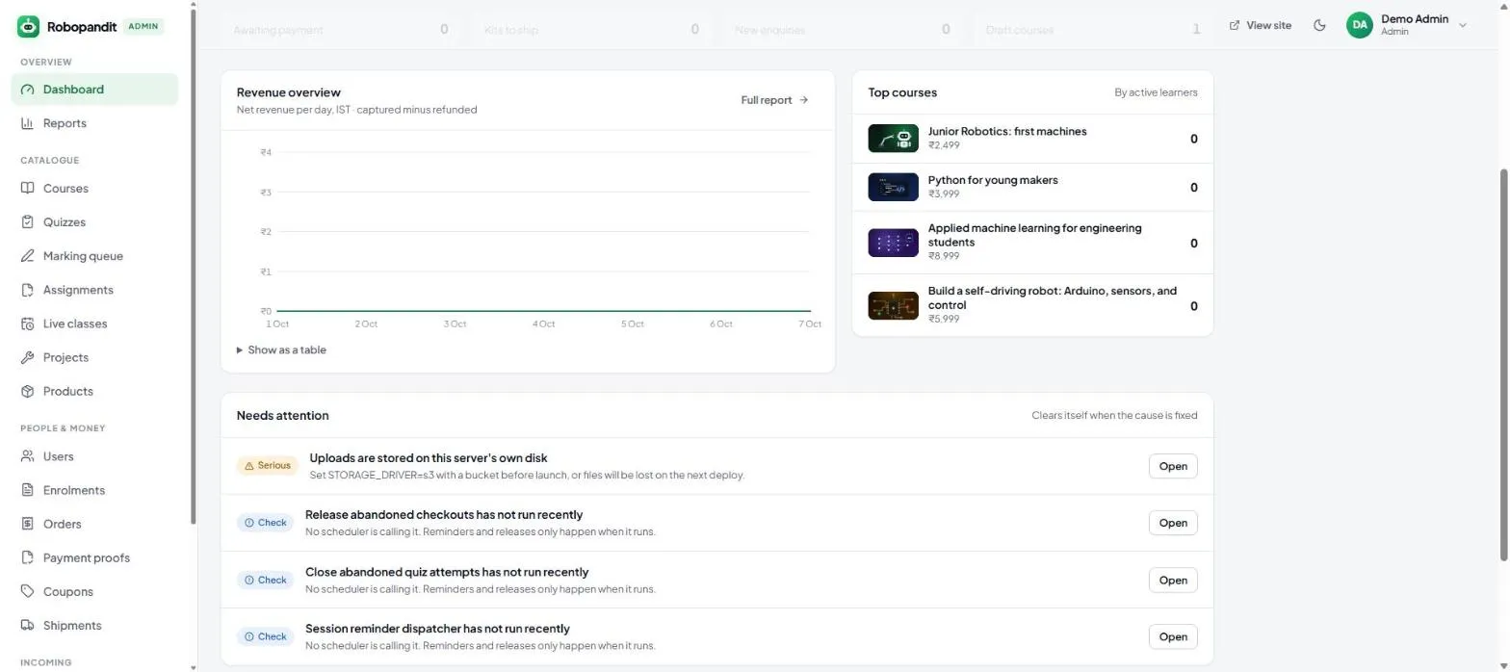Click the View site link

coord(1261,25)
